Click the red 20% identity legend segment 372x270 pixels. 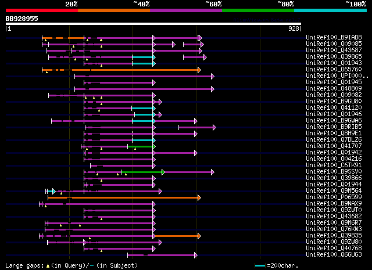[42, 10]
